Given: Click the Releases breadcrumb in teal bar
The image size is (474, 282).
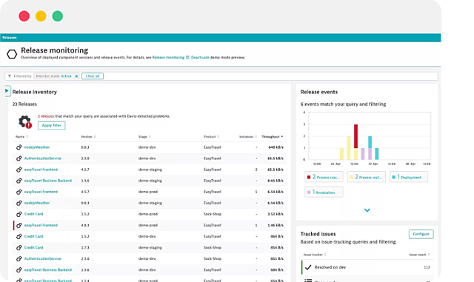Looking at the screenshot, I should (x=10, y=38).
